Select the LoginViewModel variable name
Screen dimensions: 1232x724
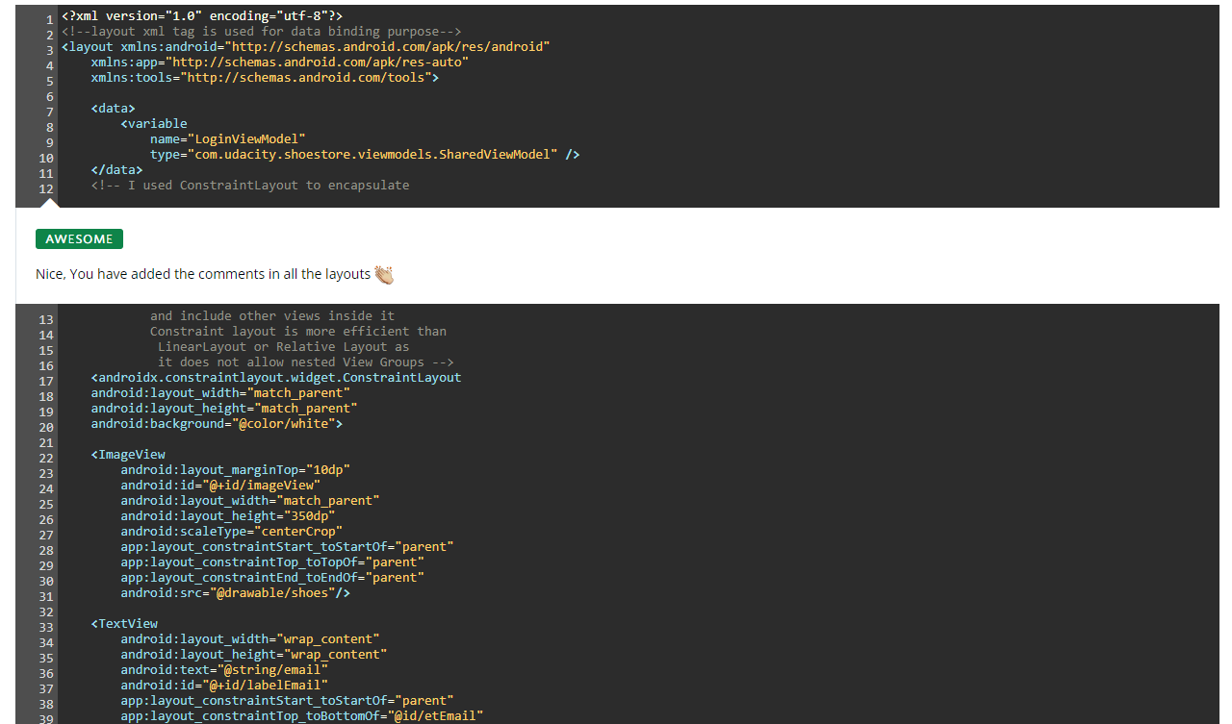pyautogui.click(x=245, y=138)
